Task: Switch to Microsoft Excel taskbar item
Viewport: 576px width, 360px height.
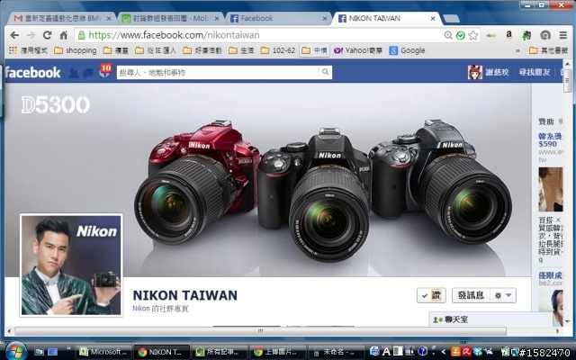Action: point(103,352)
